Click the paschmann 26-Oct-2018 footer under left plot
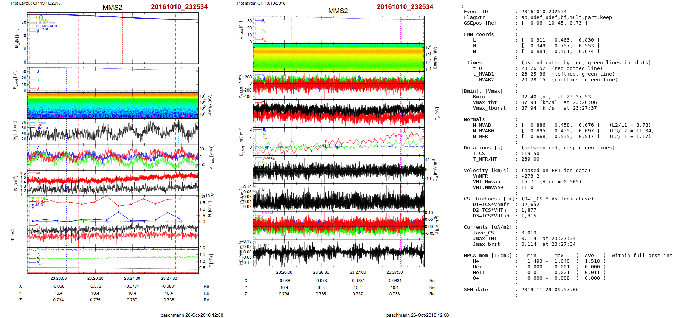Screen dimensions: 682x318 [x=192, y=315]
